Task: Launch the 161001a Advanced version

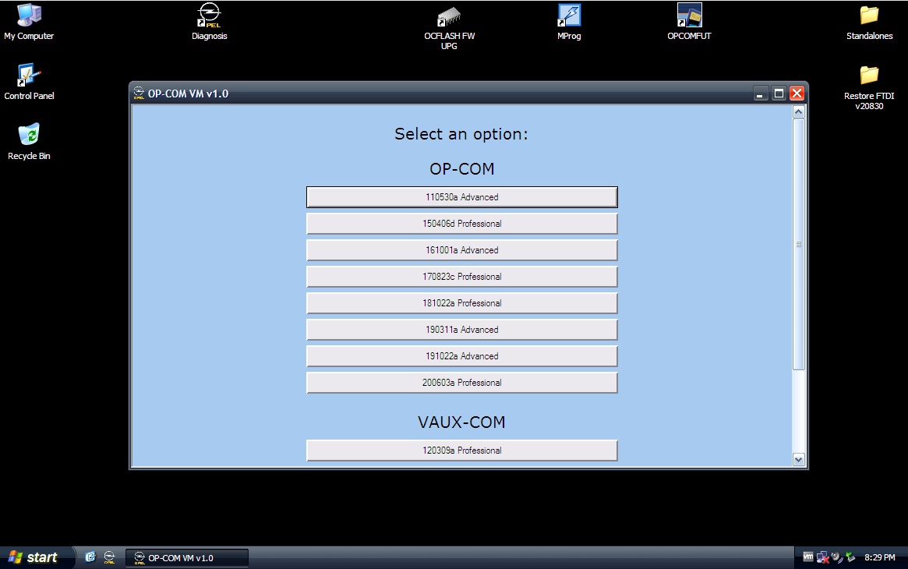Action: click(461, 250)
